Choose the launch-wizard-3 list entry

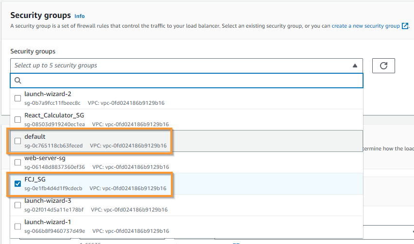187,205
